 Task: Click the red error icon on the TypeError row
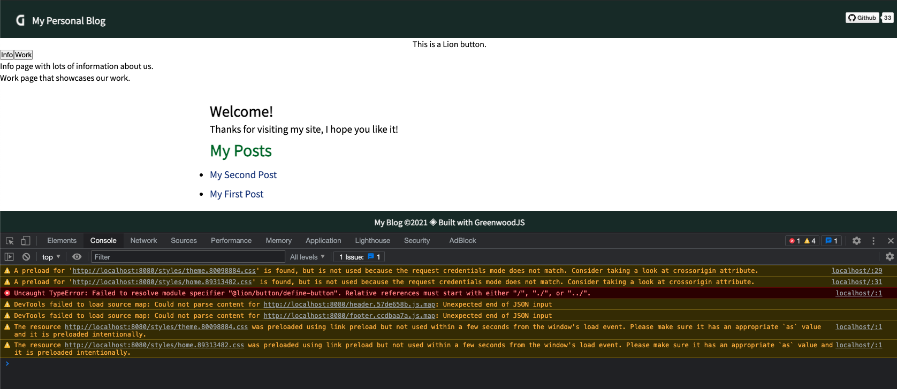click(x=7, y=293)
